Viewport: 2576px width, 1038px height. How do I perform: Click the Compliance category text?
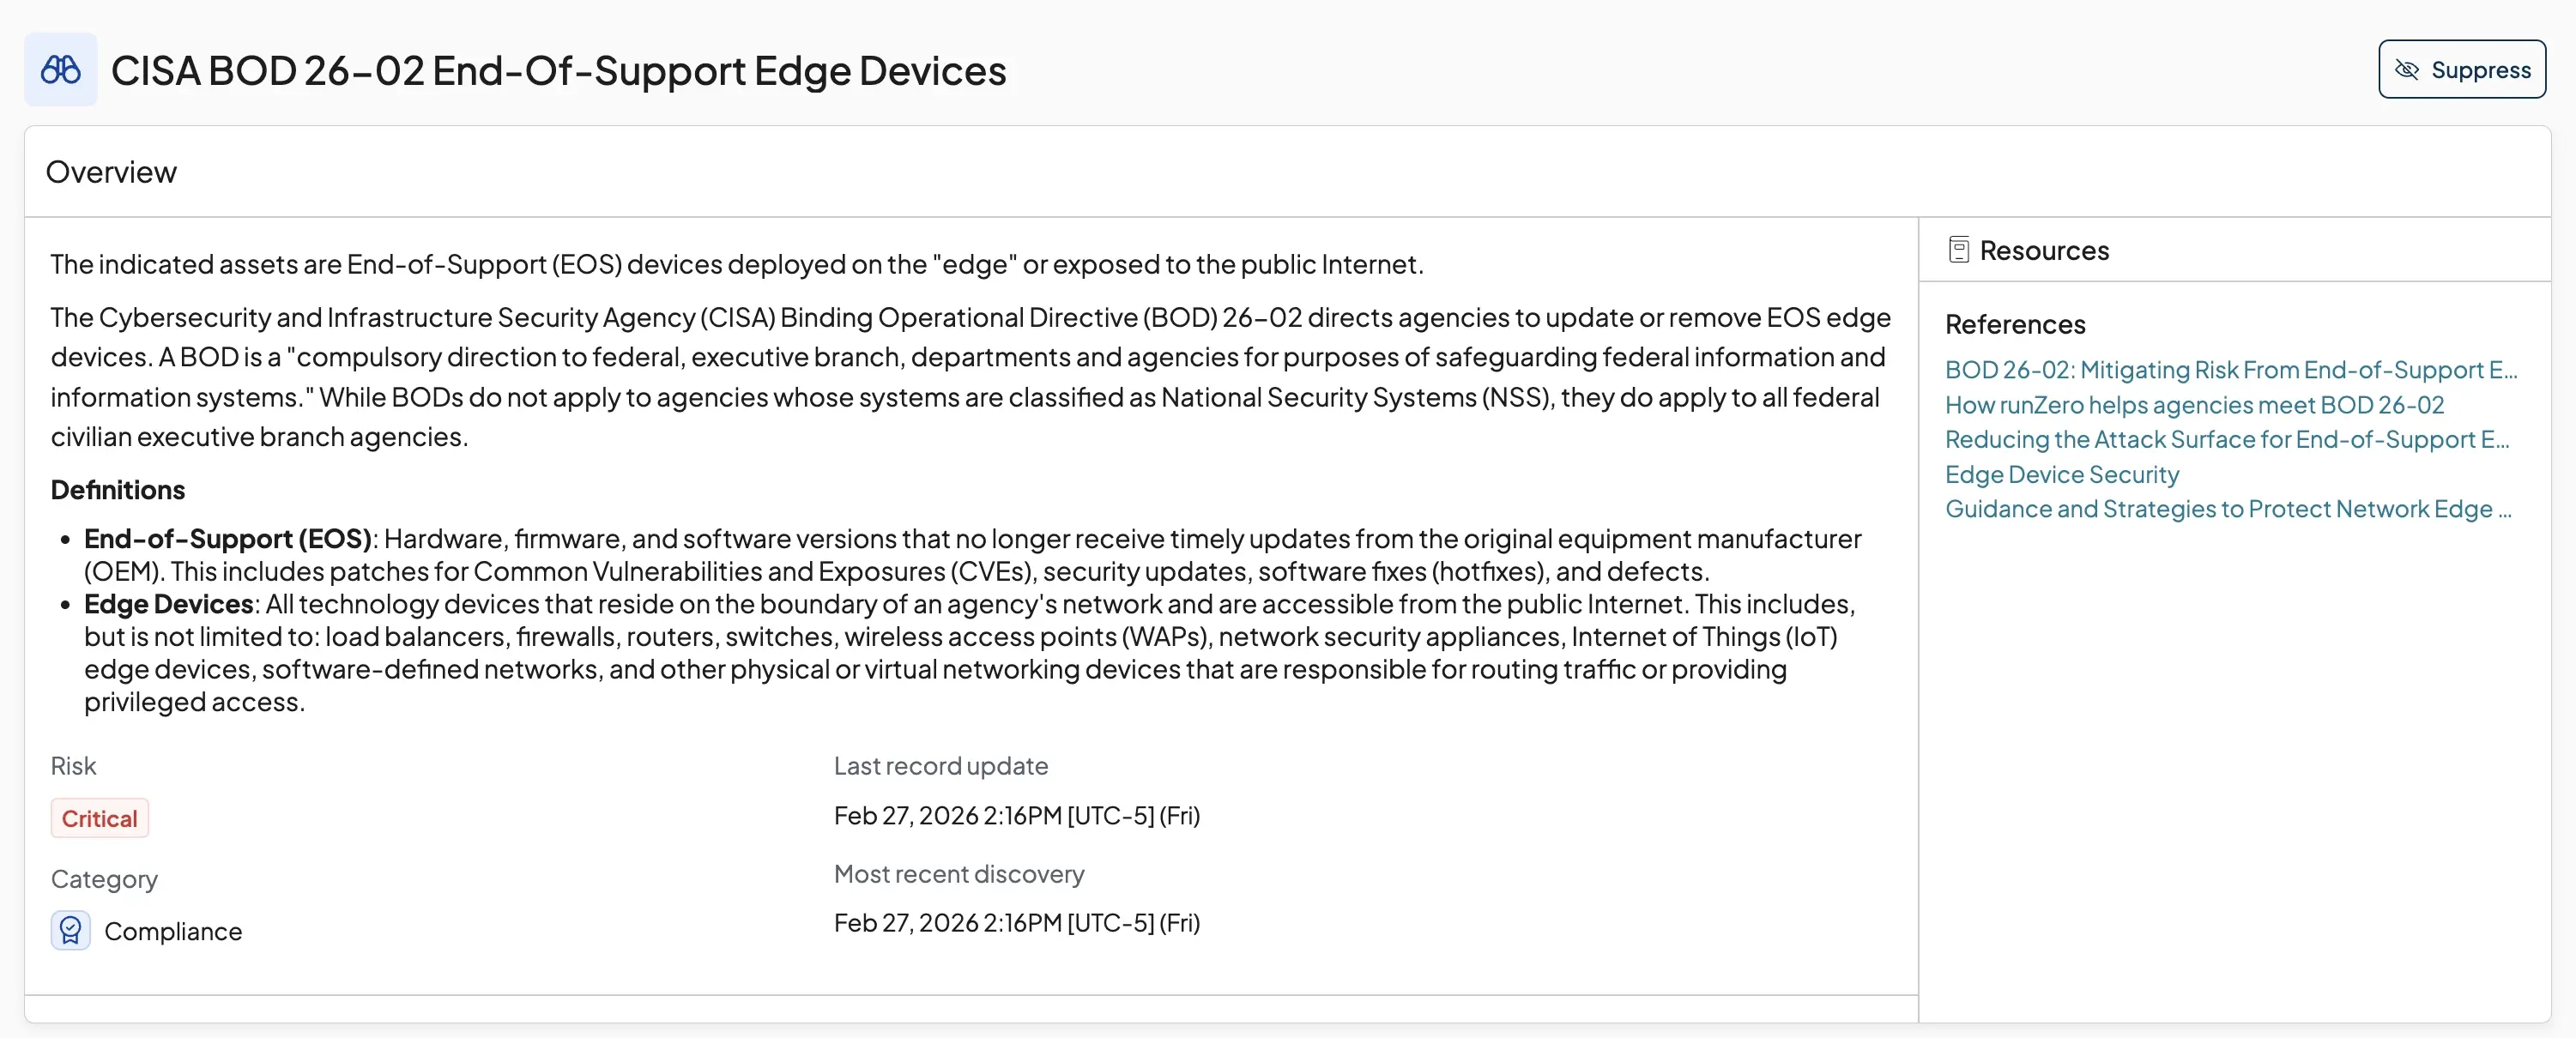(173, 931)
